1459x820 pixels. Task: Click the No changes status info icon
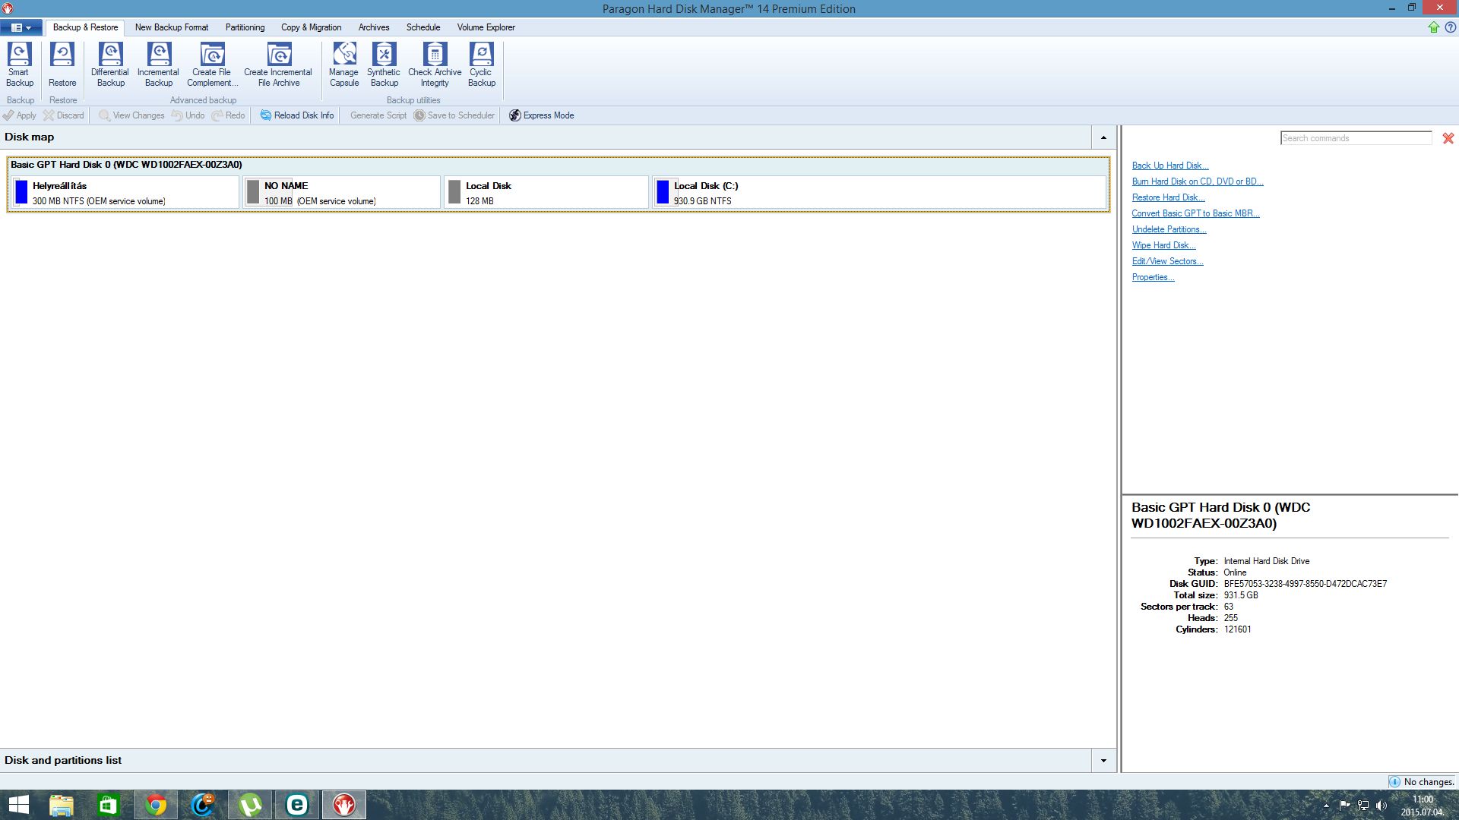click(1394, 782)
